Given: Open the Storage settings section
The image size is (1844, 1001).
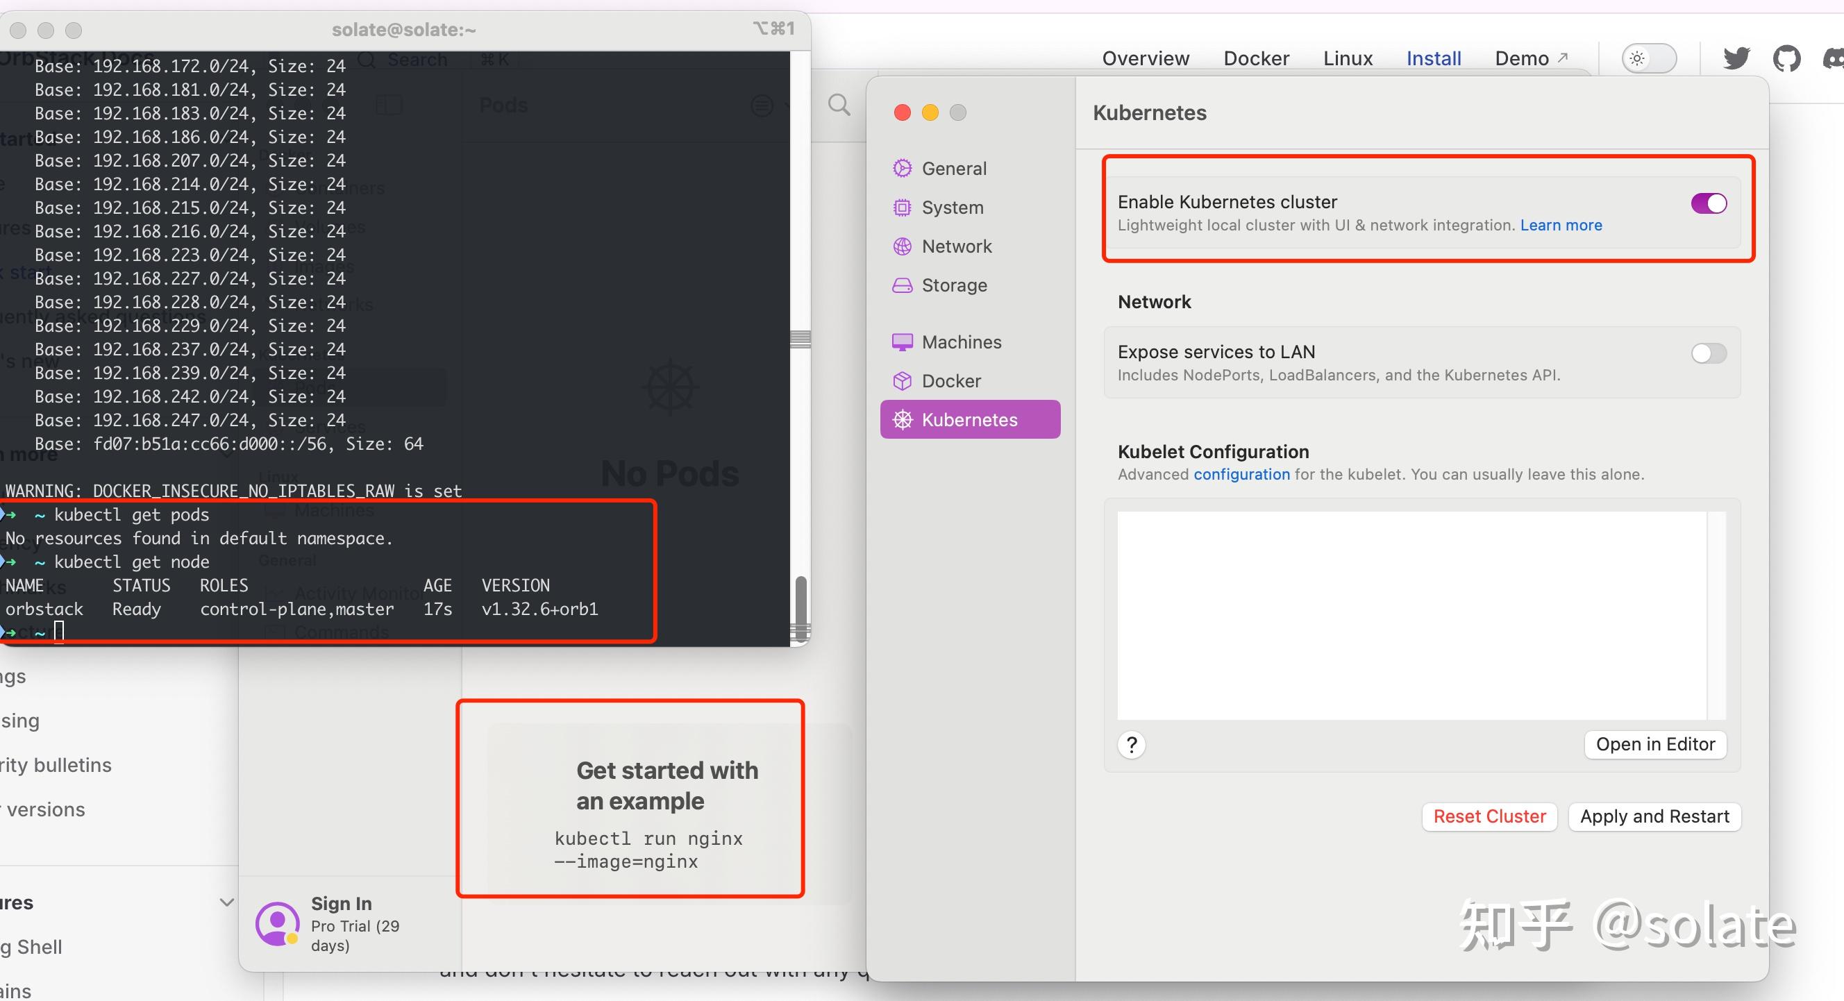Looking at the screenshot, I should [x=953, y=285].
